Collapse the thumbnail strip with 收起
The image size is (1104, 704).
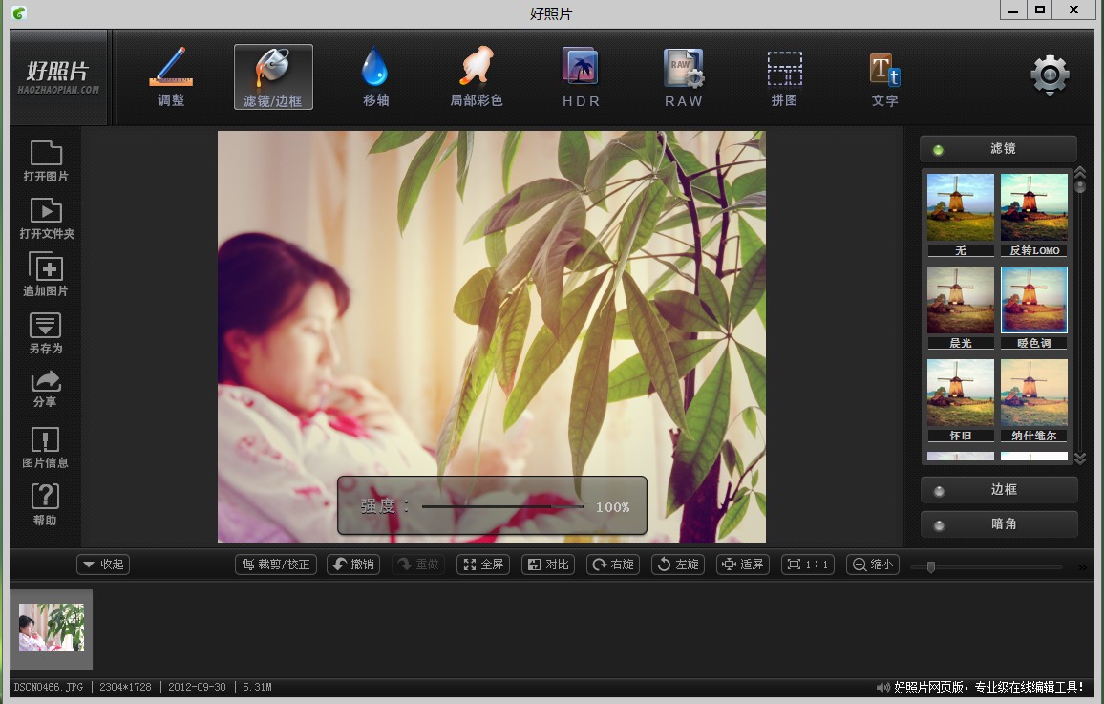pos(103,565)
